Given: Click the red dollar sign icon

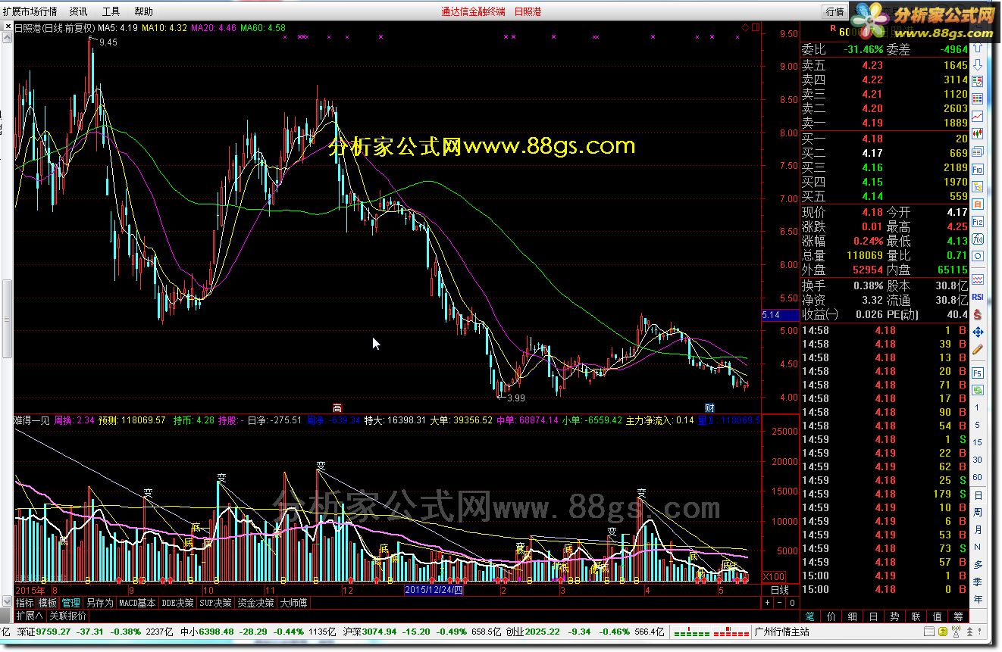Looking at the screenshot, I should (978, 314).
